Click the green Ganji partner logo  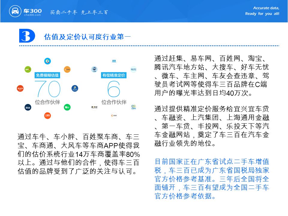[x=28, y=69]
